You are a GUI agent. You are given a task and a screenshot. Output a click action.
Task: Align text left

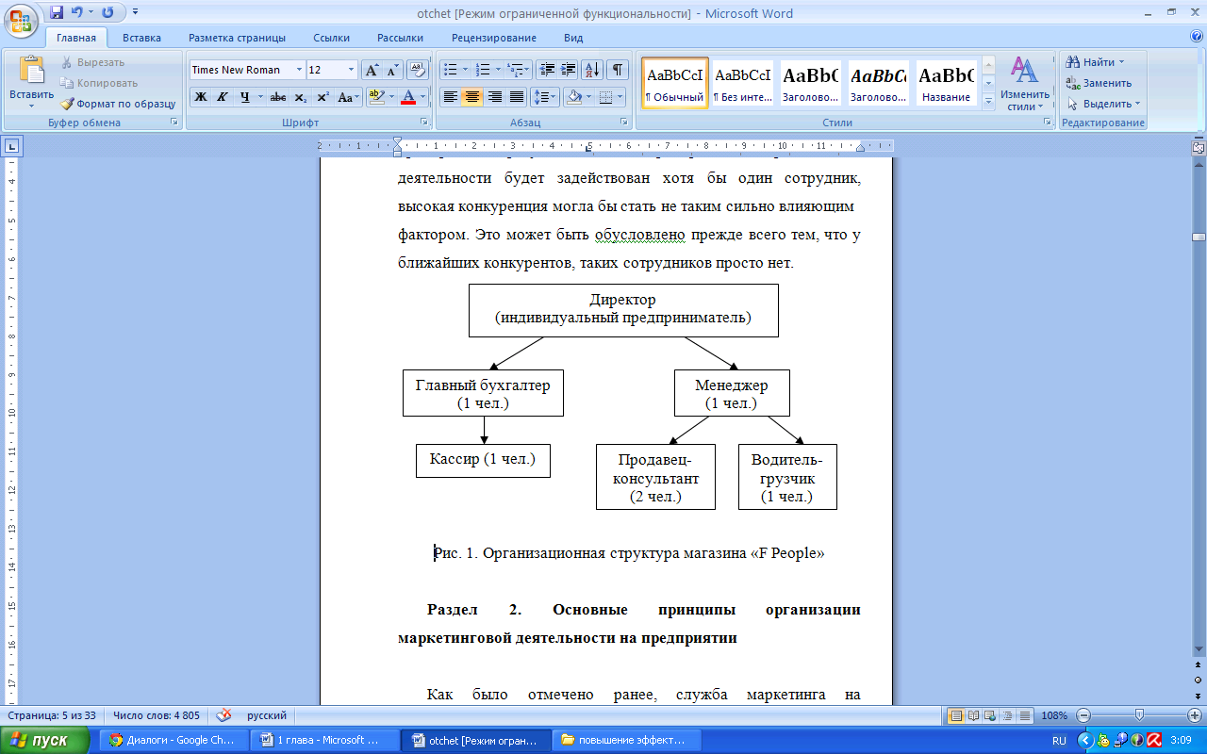click(451, 97)
